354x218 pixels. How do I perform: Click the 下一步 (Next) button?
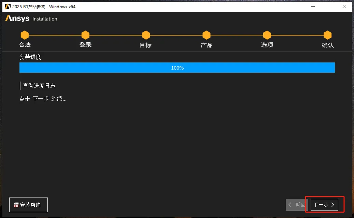pyautogui.click(x=324, y=205)
